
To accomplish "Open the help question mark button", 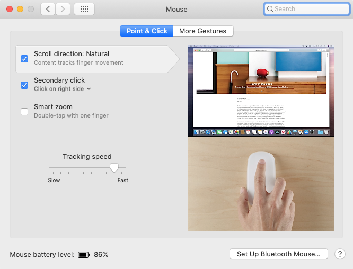I will click(x=340, y=254).
